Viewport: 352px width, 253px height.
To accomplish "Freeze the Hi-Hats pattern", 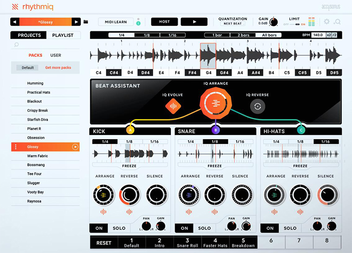I will point(300,166).
